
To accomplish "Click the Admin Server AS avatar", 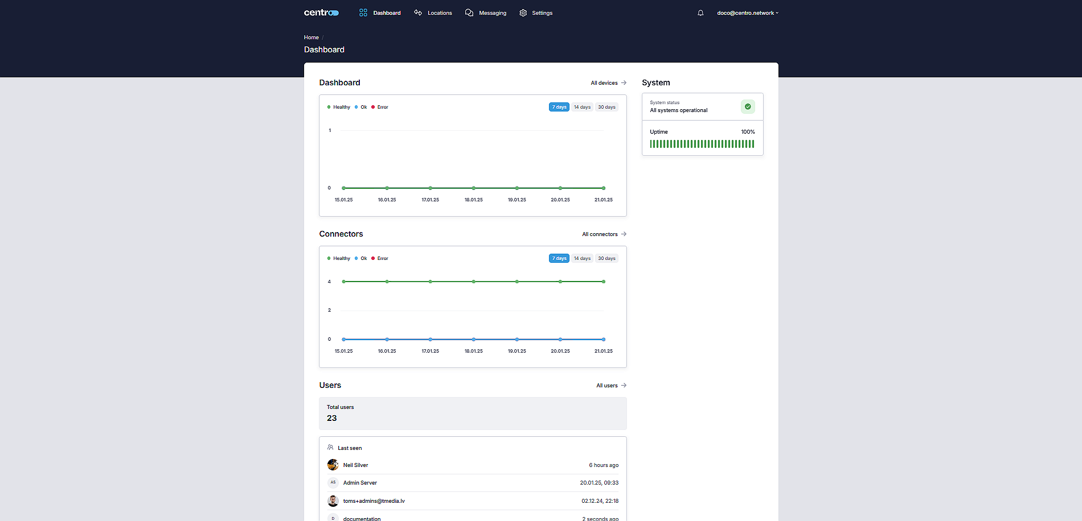I will pyautogui.click(x=333, y=482).
